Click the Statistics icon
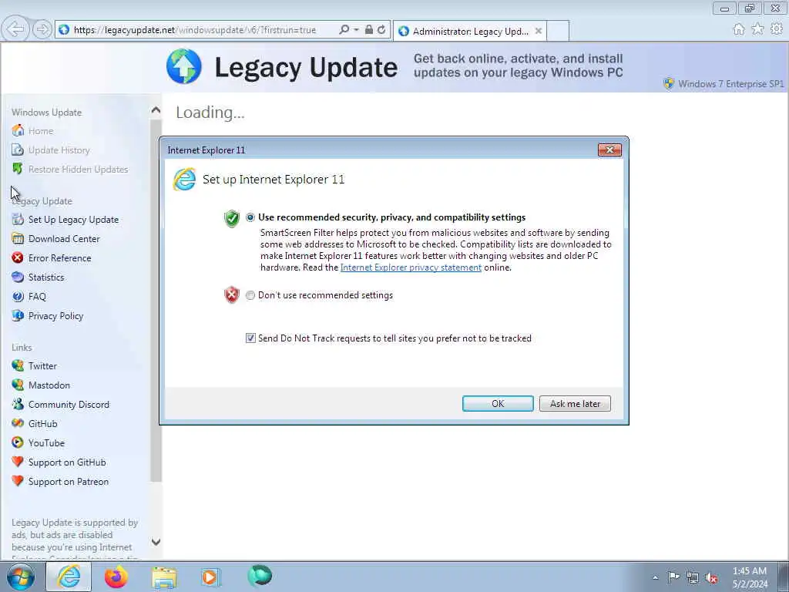789x592 pixels. [18, 277]
